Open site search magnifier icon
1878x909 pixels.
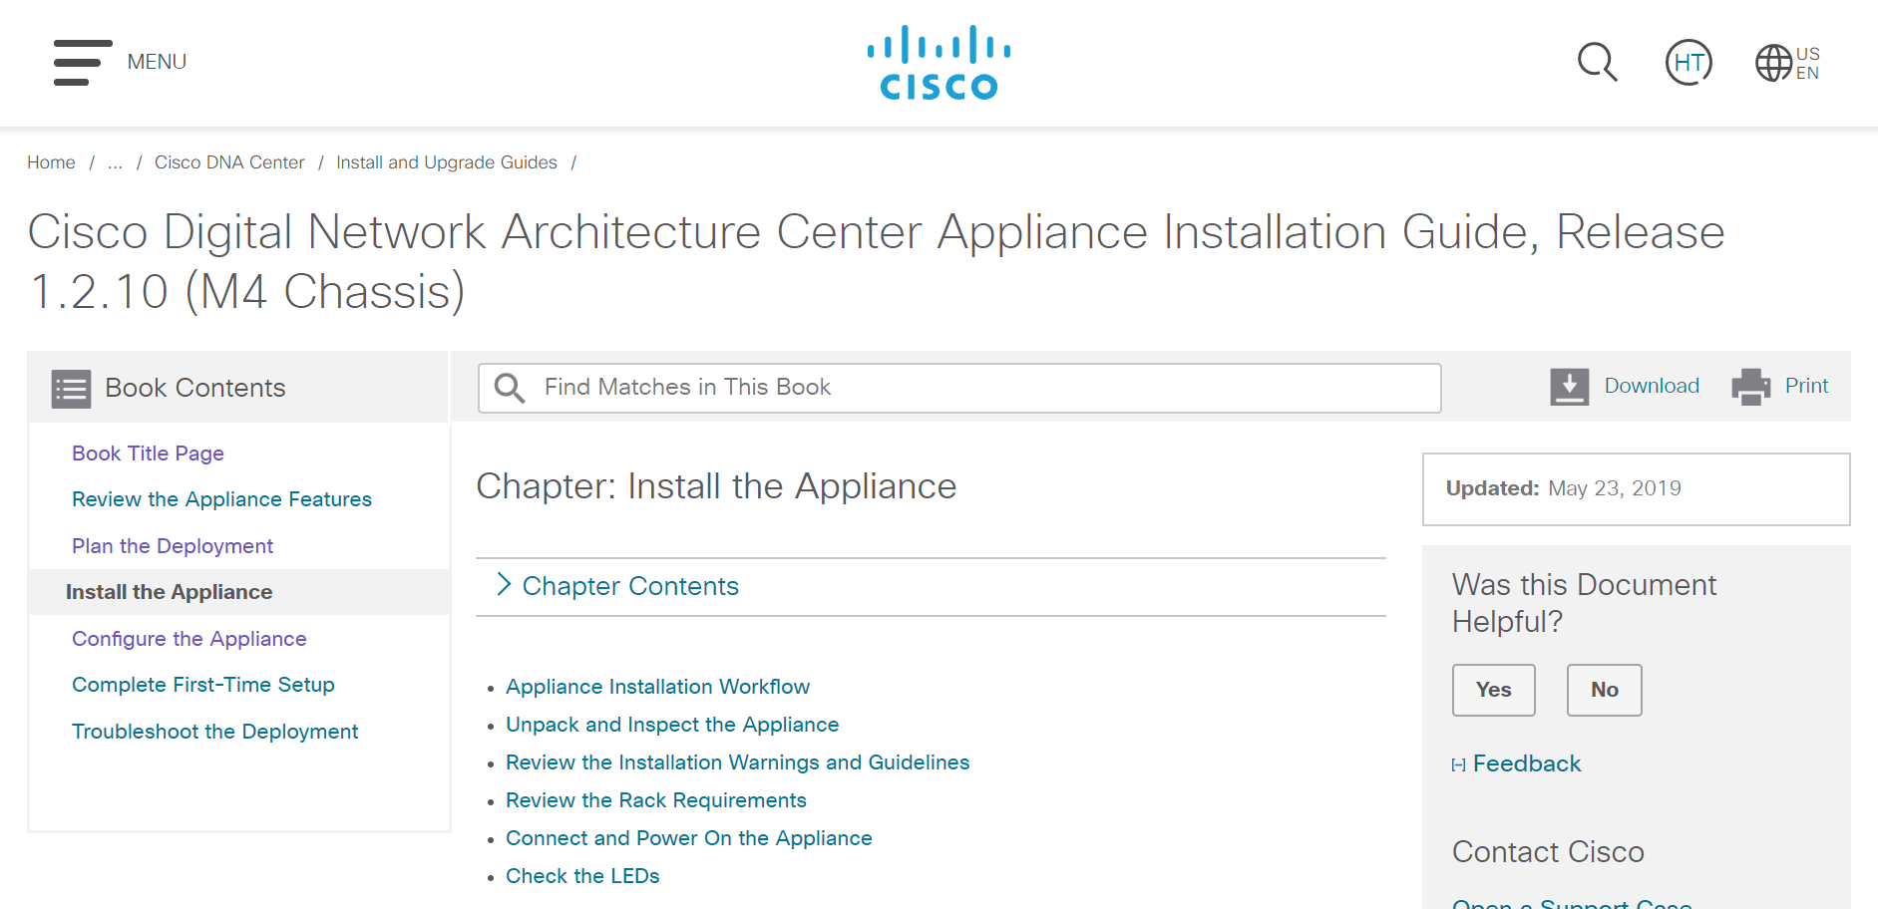coord(1597,63)
